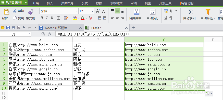This screenshot has width=223, height=100.
Task: Click into the formula bar
Action: [139, 34]
